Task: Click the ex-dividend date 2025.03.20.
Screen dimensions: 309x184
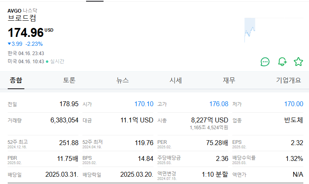Action: [x=137, y=174]
